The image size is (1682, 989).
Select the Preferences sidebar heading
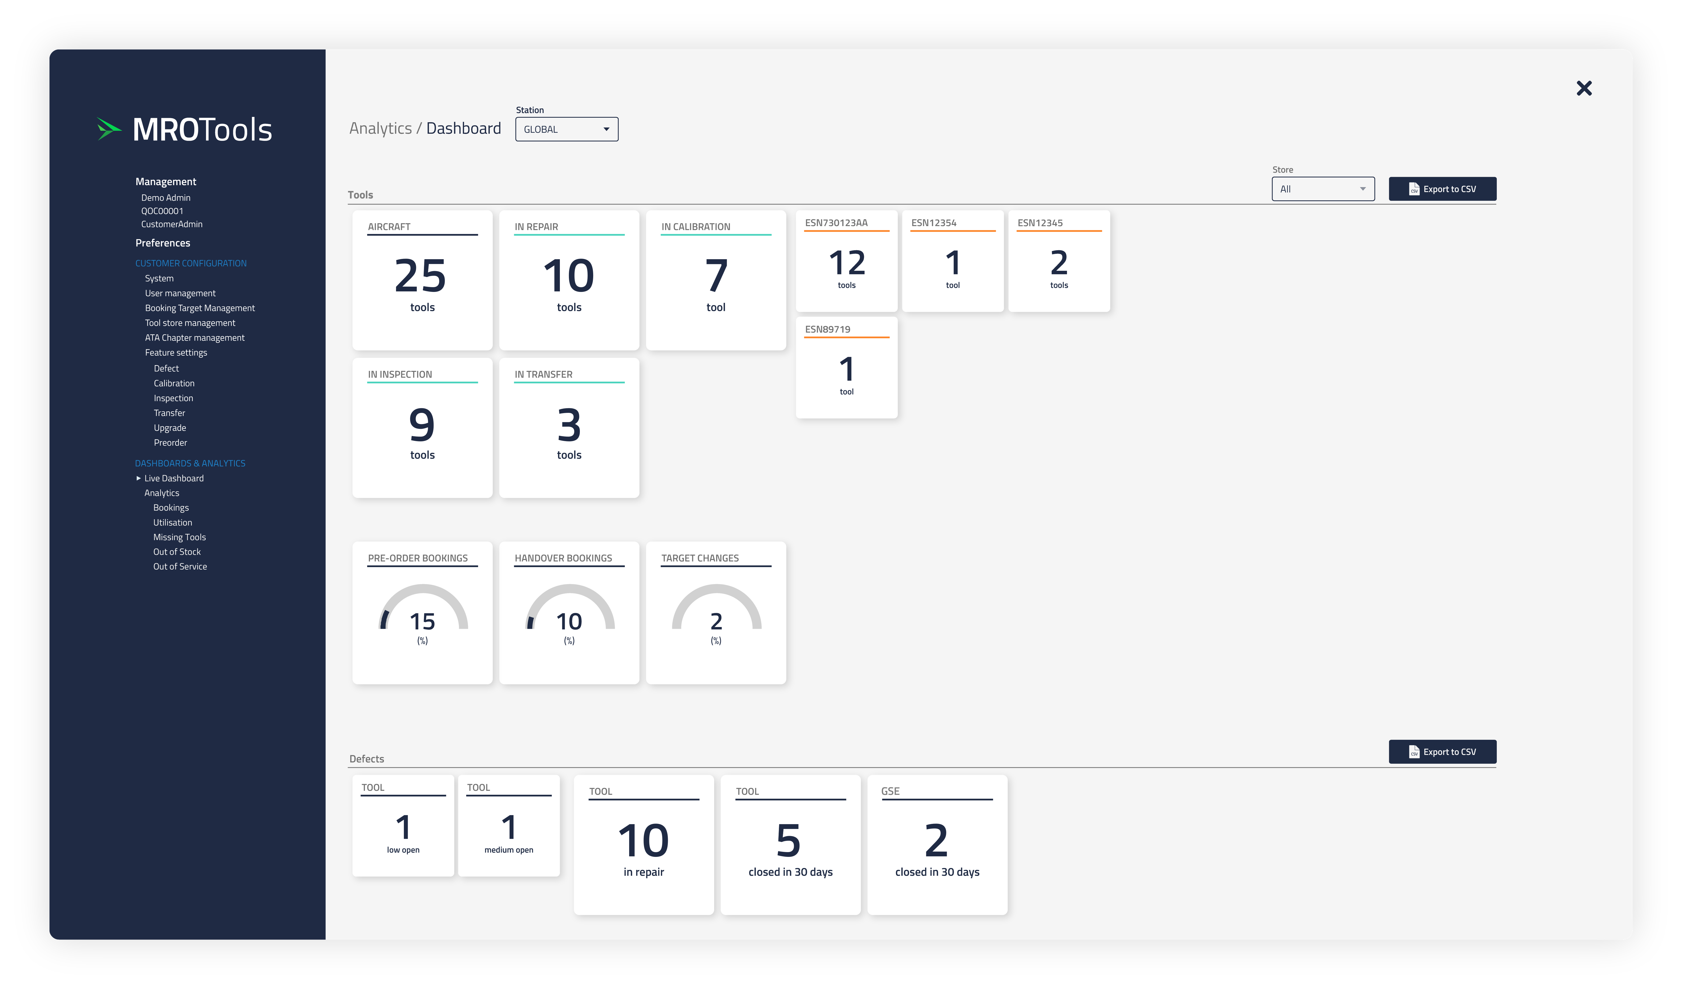(x=163, y=243)
